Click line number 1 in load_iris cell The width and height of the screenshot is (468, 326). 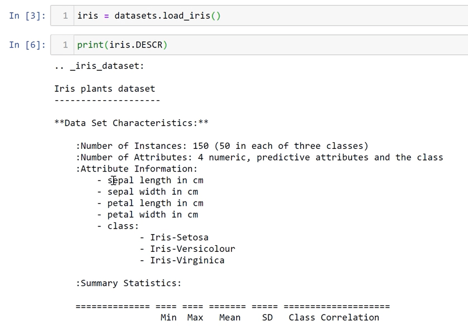pos(65,15)
